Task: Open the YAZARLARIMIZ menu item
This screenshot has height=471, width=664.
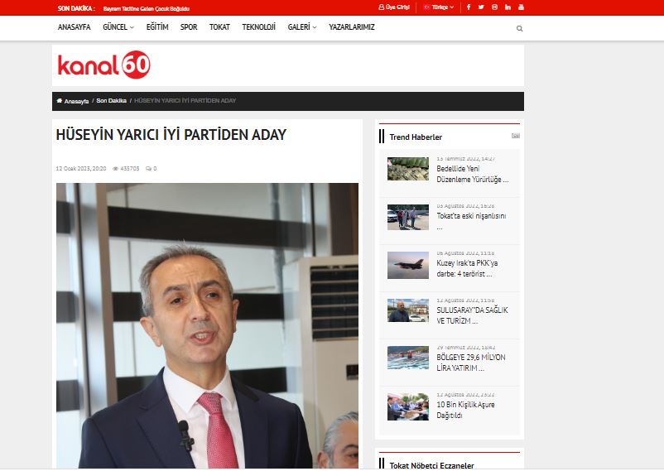Action: (x=352, y=27)
